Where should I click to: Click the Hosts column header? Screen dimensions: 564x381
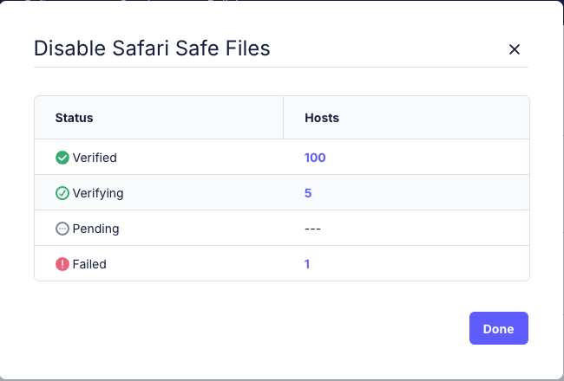pos(322,118)
